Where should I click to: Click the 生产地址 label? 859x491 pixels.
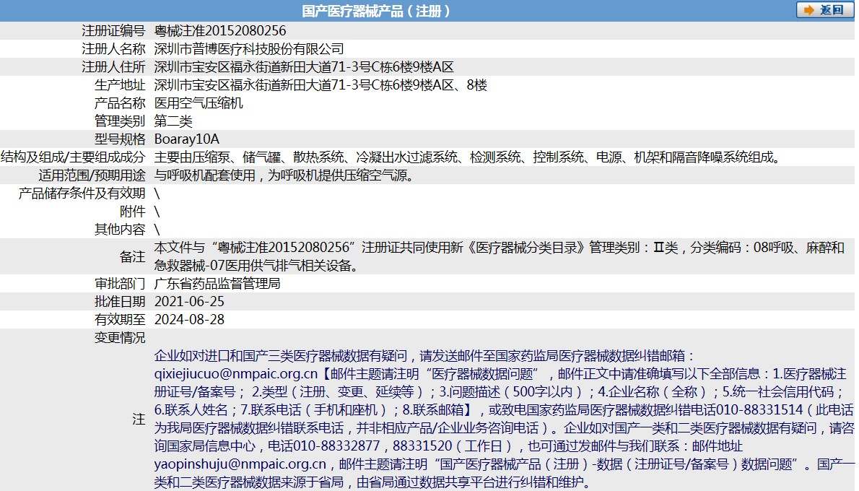coord(120,85)
